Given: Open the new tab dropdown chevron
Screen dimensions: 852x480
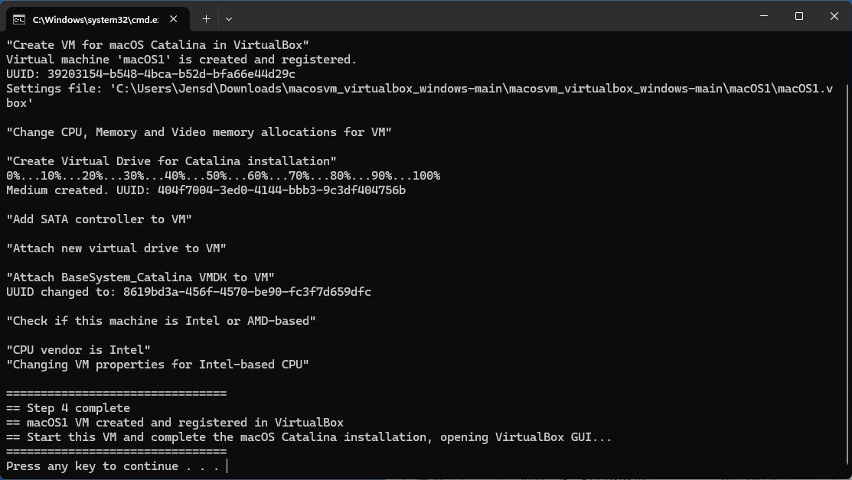Looking at the screenshot, I should [x=228, y=18].
